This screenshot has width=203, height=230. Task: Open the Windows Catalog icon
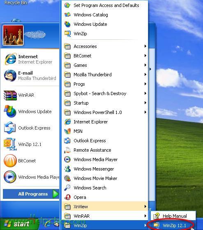tap(67, 15)
